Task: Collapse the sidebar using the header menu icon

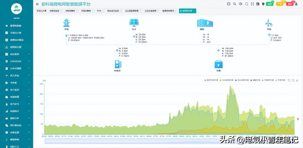Action: [37, 4]
